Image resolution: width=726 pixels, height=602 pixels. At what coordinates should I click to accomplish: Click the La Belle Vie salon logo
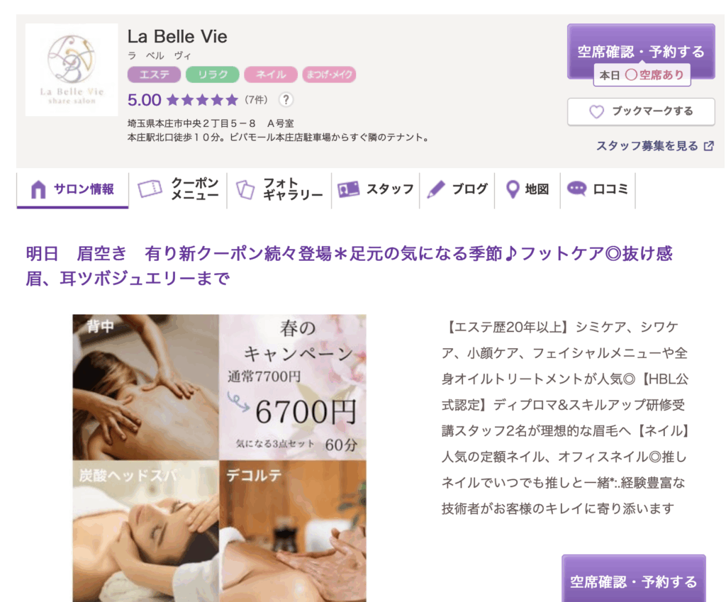point(72,70)
